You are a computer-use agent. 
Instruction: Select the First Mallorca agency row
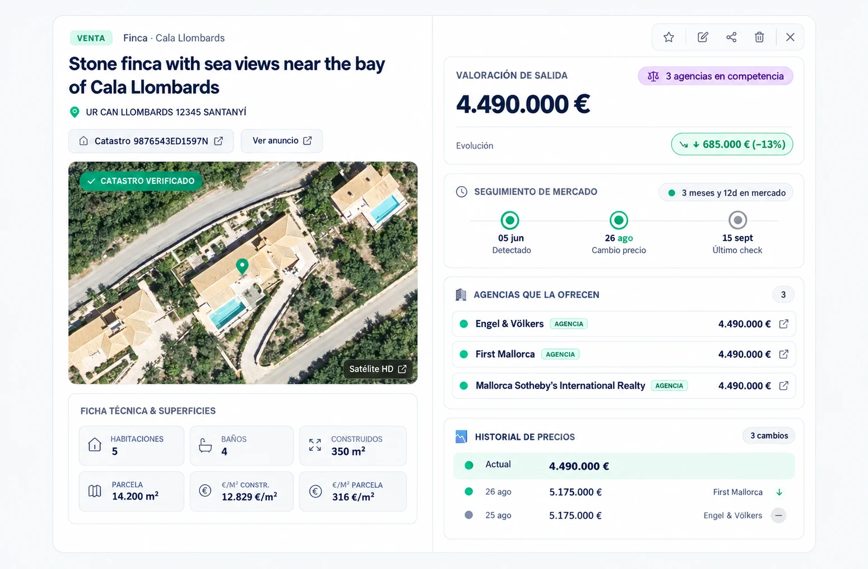(x=624, y=354)
